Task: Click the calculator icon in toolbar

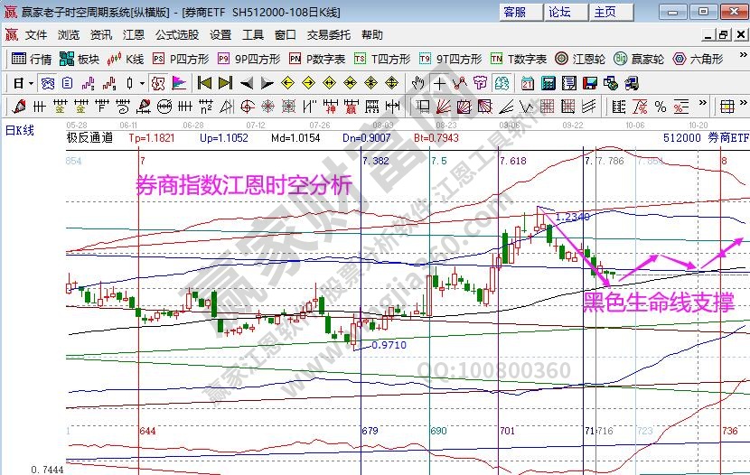Action: click(x=548, y=83)
